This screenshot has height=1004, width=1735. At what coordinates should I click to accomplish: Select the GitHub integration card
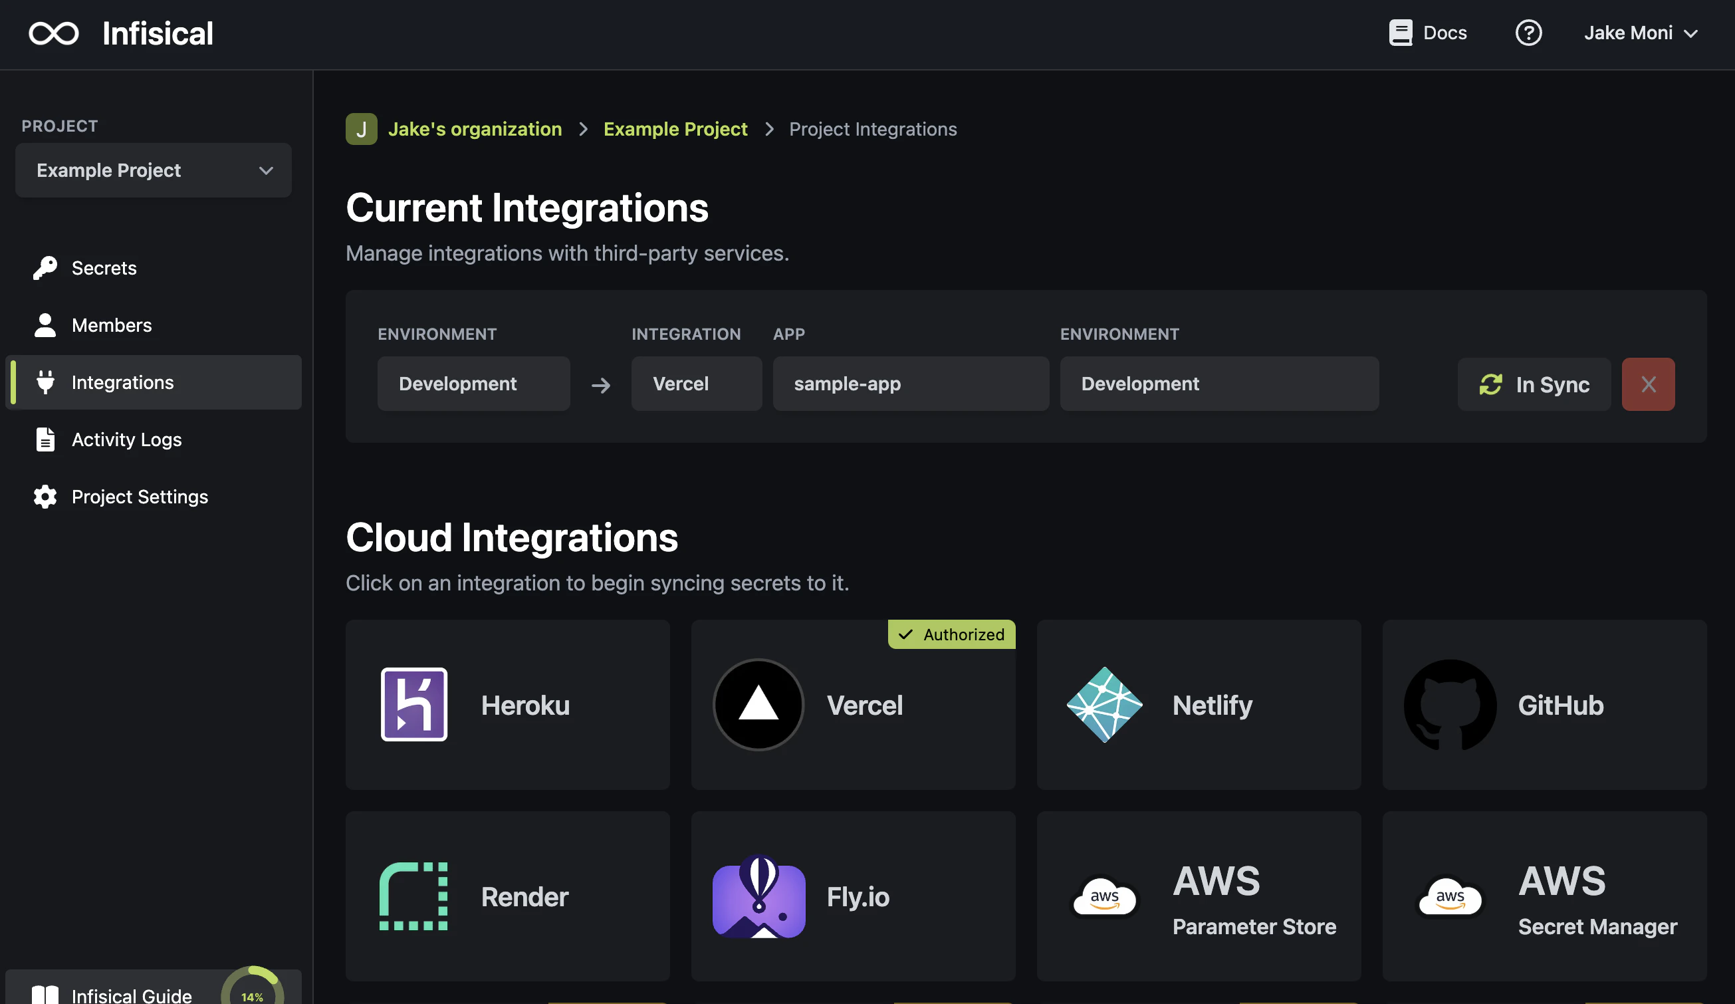click(x=1544, y=704)
